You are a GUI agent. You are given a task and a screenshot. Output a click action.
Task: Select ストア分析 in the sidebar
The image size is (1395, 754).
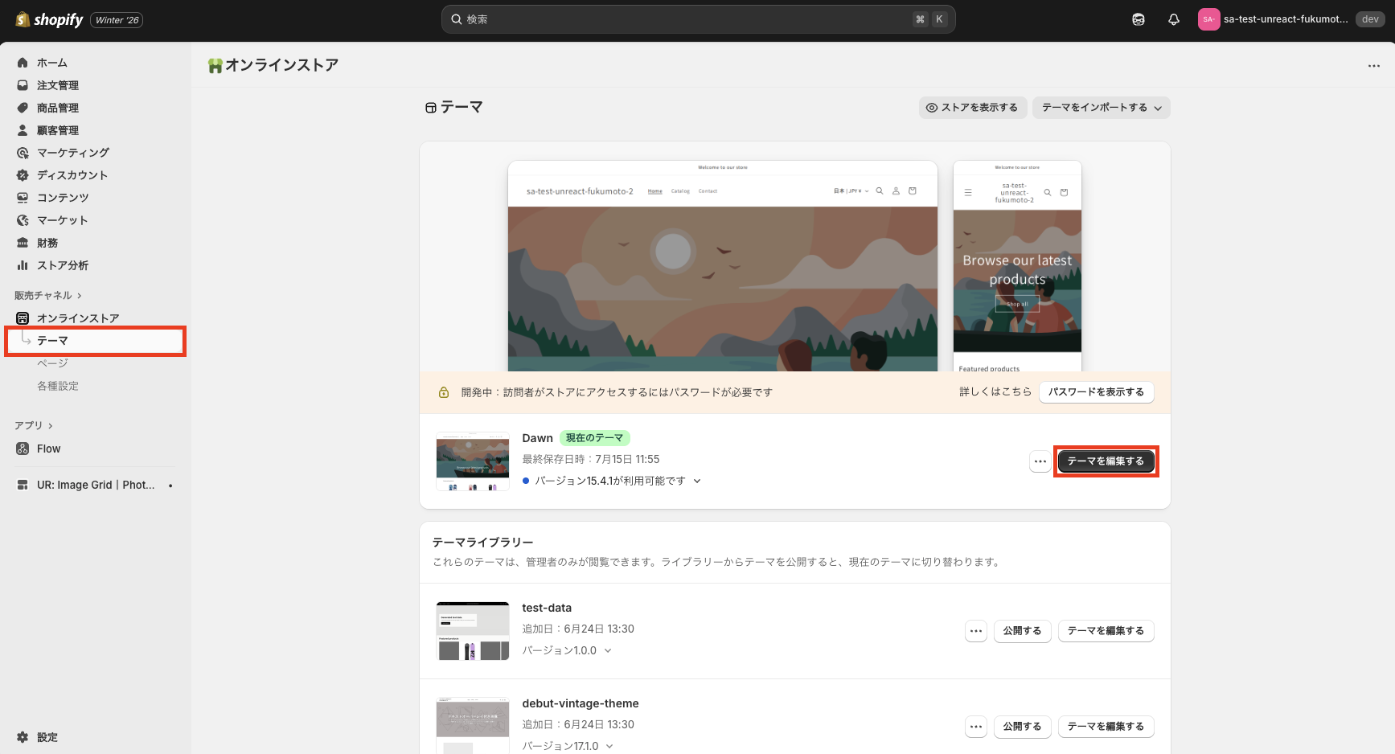pyautogui.click(x=63, y=264)
